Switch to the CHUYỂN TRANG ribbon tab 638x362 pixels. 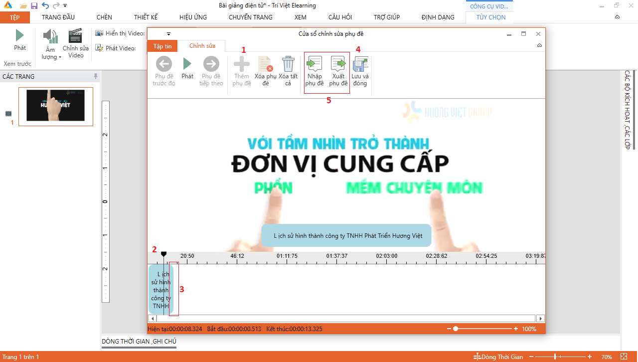tap(251, 17)
